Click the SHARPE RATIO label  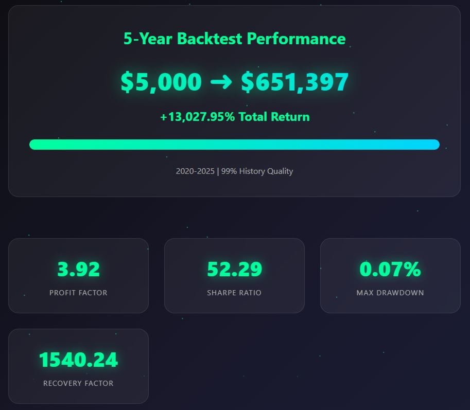234,293
